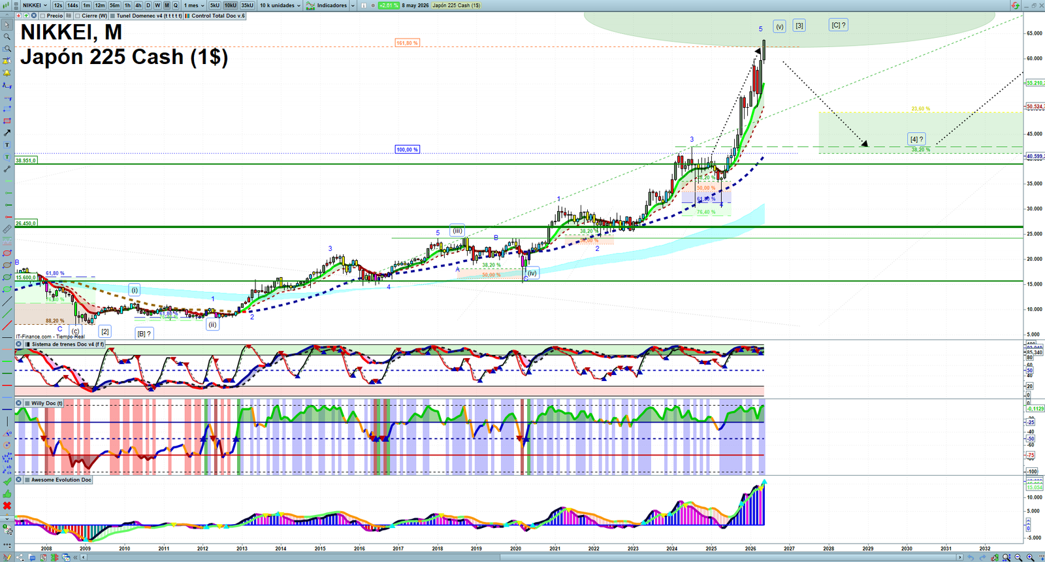Click the drawing pencil icon bottom-left
This screenshot has height=562, width=1045.
[x=7, y=557]
